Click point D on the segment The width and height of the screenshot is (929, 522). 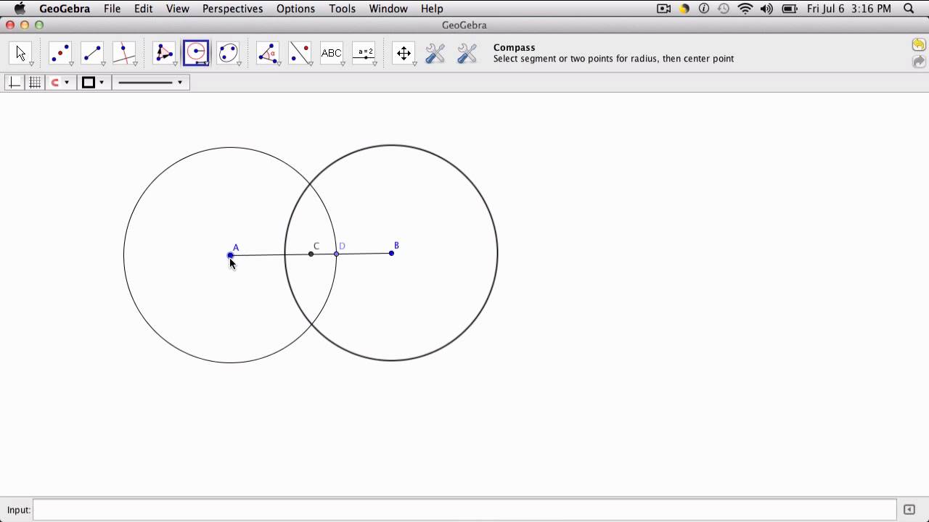[x=336, y=254]
